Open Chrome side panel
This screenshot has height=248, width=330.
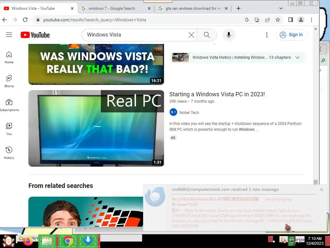(x=291, y=20)
